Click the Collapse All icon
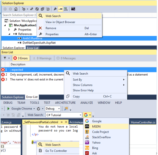This screenshot has width=158, height=155. point(42,9)
